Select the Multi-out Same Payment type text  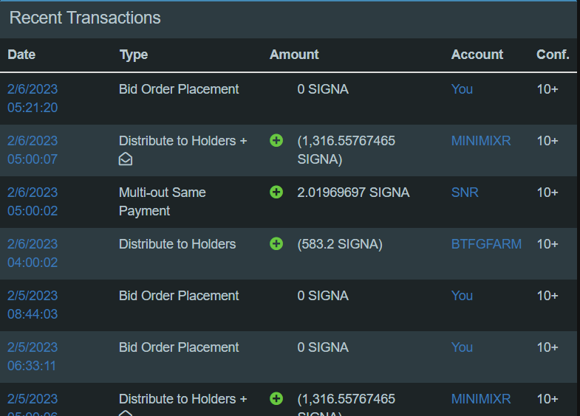[163, 202]
